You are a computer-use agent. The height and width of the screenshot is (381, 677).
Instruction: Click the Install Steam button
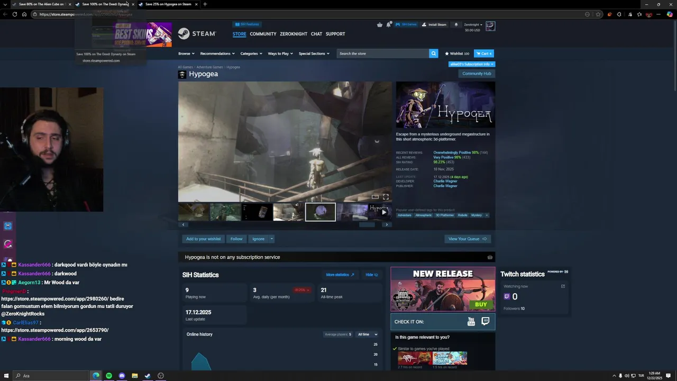pos(434,24)
